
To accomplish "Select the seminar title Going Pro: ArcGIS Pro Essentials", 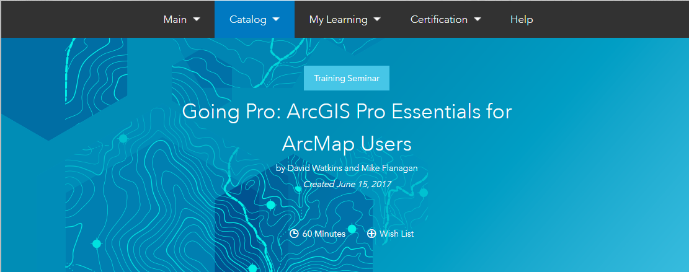I will [347, 127].
